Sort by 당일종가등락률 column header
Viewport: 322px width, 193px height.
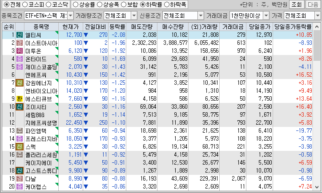coord(293,27)
